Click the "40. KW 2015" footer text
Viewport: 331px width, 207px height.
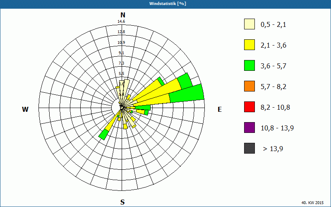click(312, 202)
